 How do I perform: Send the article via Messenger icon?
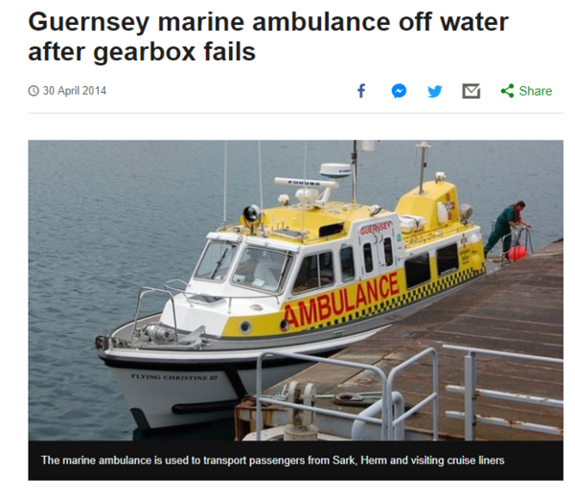pyautogui.click(x=399, y=91)
